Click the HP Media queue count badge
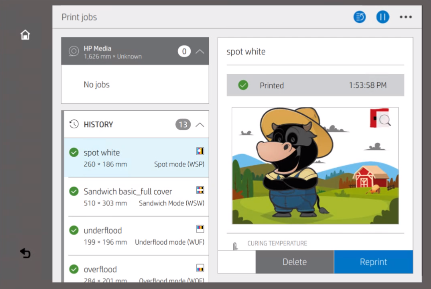 184,51
